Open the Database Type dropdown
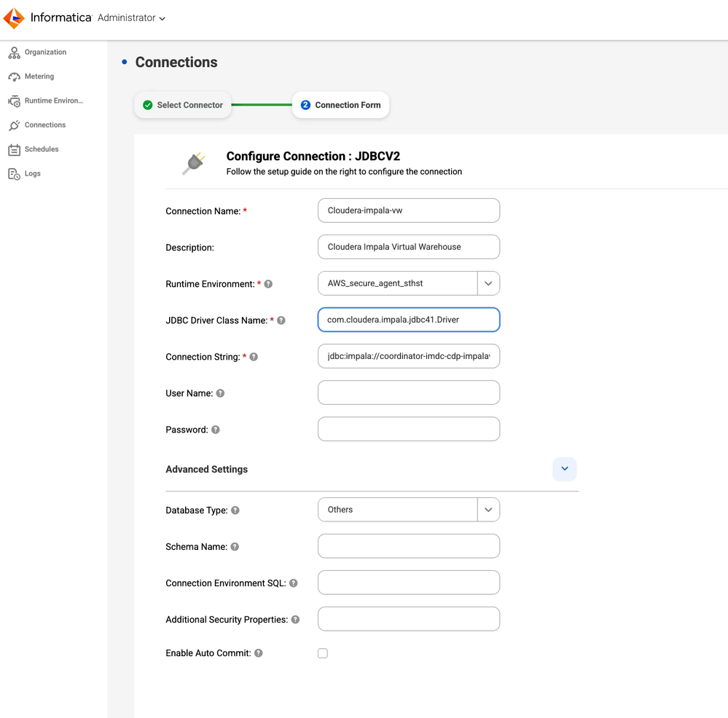The image size is (728, 718). [409, 510]
